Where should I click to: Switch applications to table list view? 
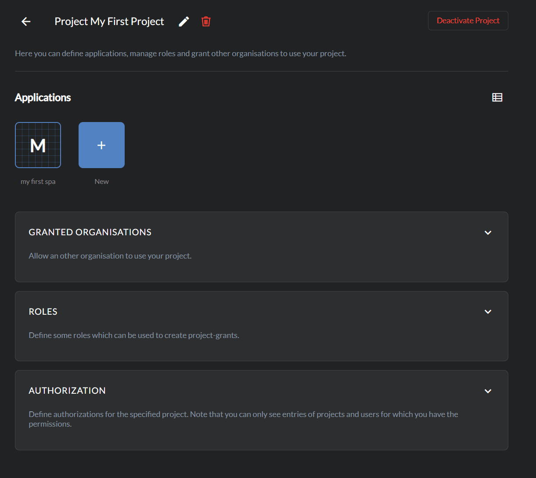coord(497,97)
